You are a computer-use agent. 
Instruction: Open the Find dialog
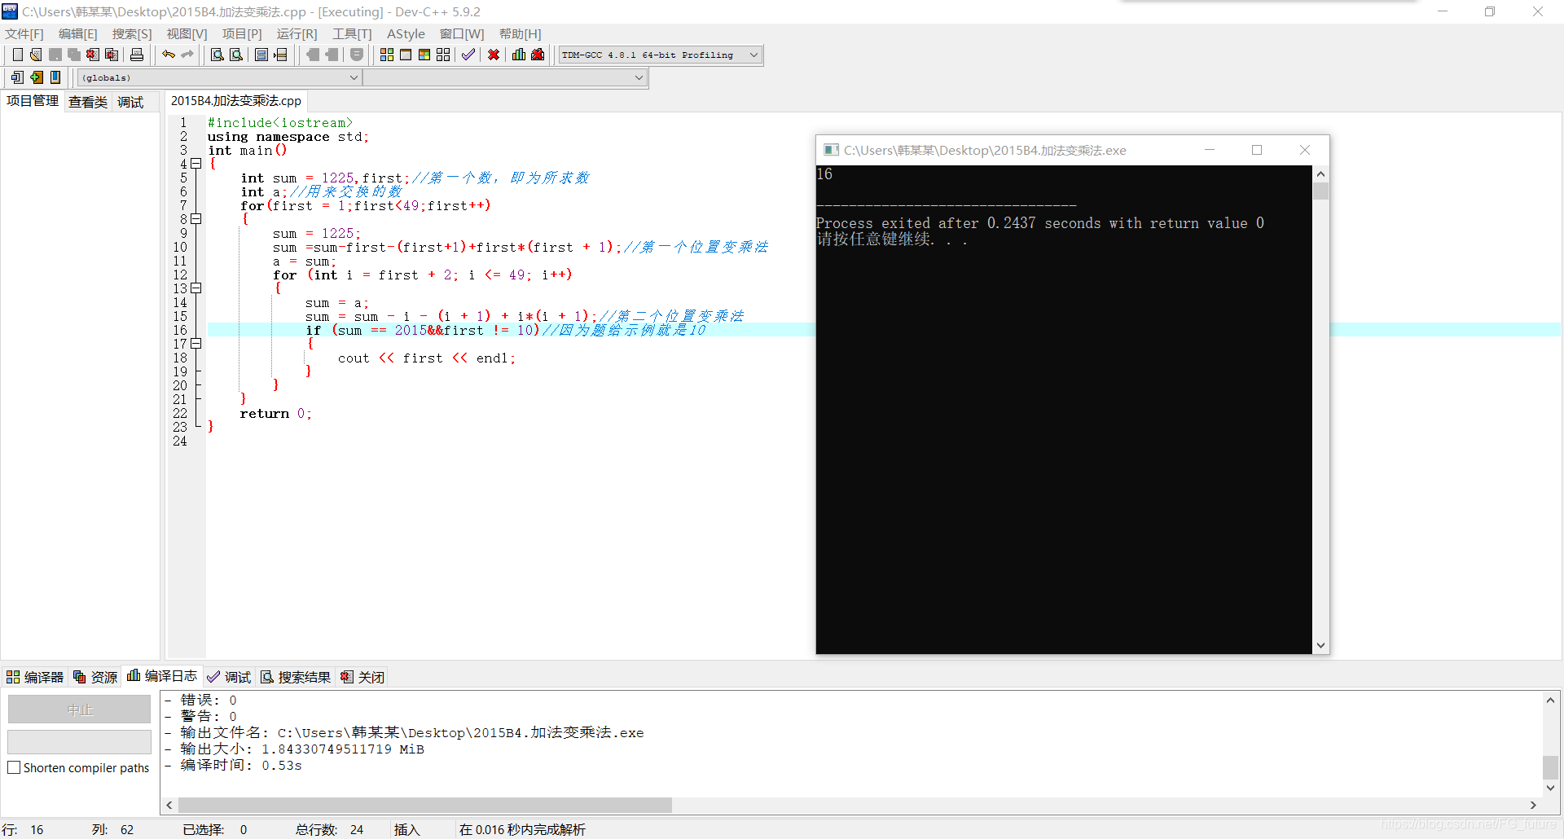[x=217, y=55]
